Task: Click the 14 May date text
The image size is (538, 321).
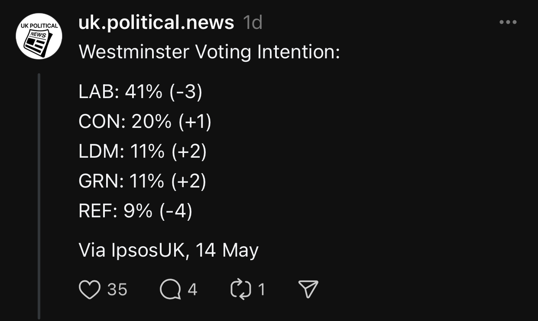Action: coord(227,250)
